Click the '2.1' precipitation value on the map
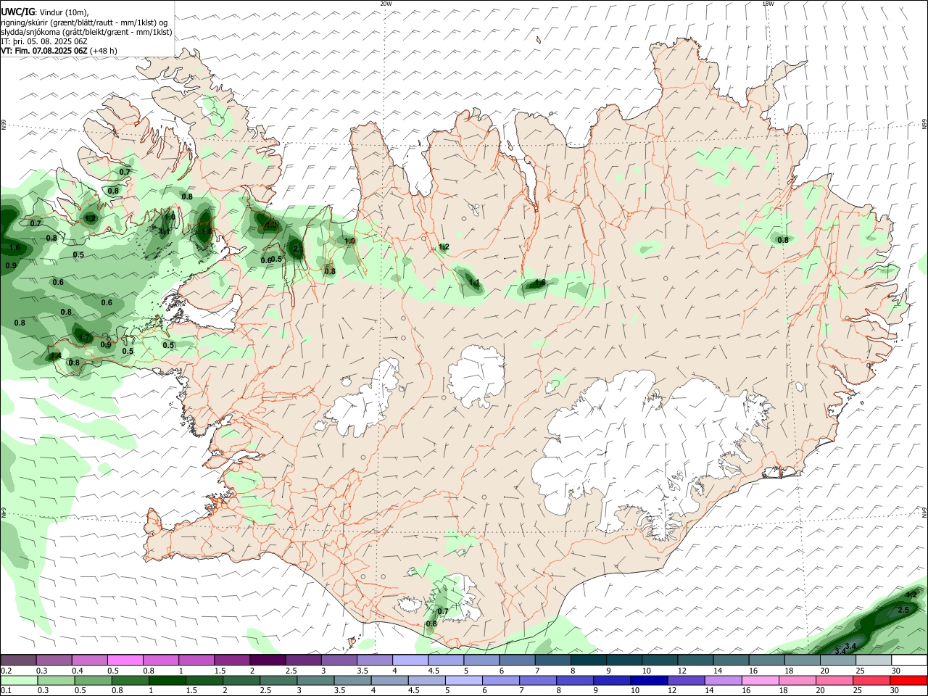Viewport: 928px width, 696px height. click(297, 248)
